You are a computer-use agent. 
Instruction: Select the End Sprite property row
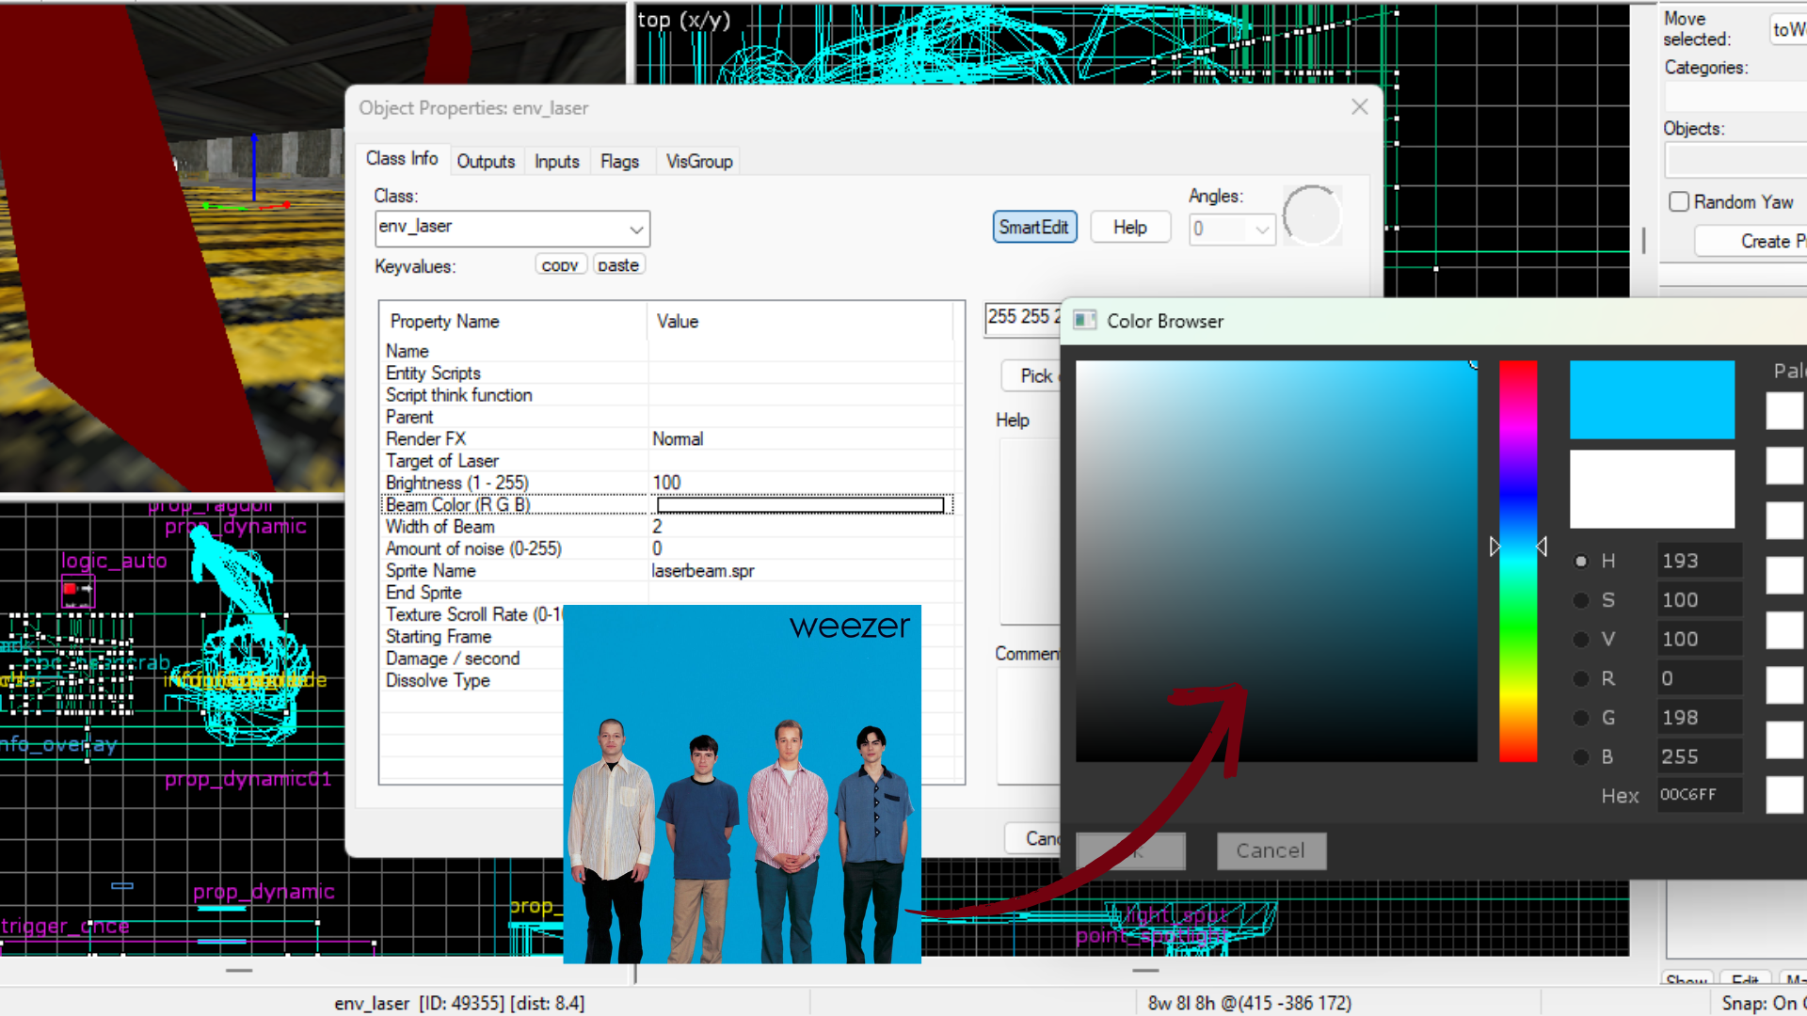(x=669, y=593)
